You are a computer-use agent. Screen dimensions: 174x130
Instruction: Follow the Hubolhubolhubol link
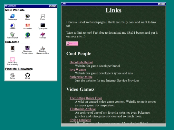[x=81, y=62]
